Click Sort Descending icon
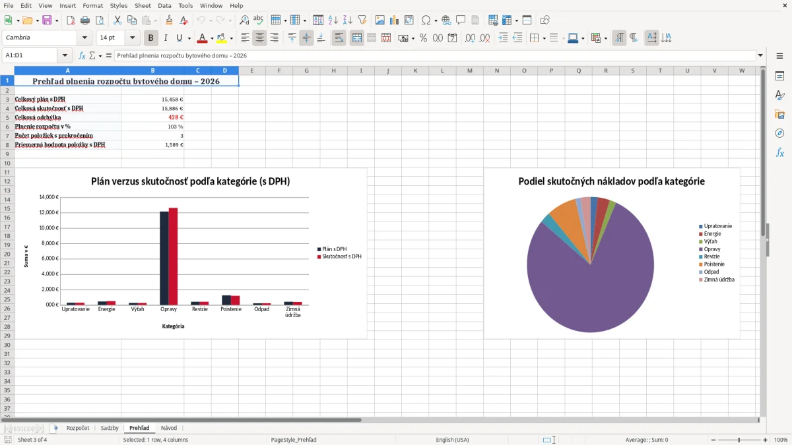792x445 pixels. coord(347,20)
